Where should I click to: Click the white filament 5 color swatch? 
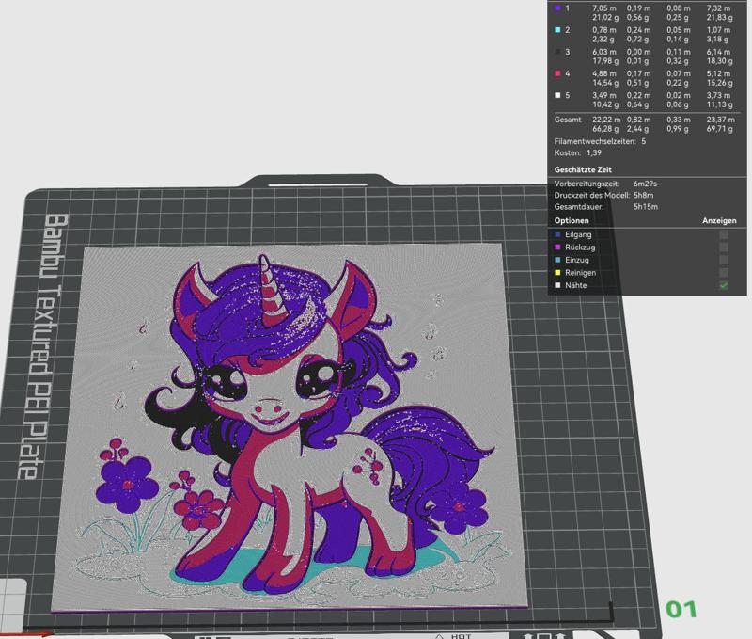click(x=559, y=94)
